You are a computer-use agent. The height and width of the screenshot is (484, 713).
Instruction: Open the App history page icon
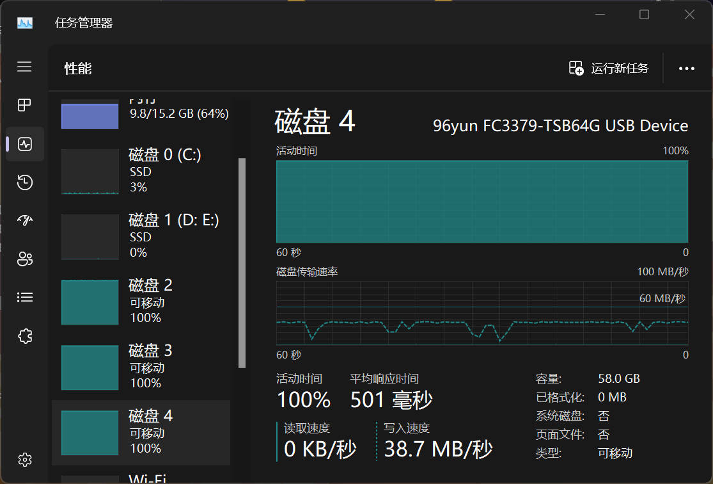point(24,182)
